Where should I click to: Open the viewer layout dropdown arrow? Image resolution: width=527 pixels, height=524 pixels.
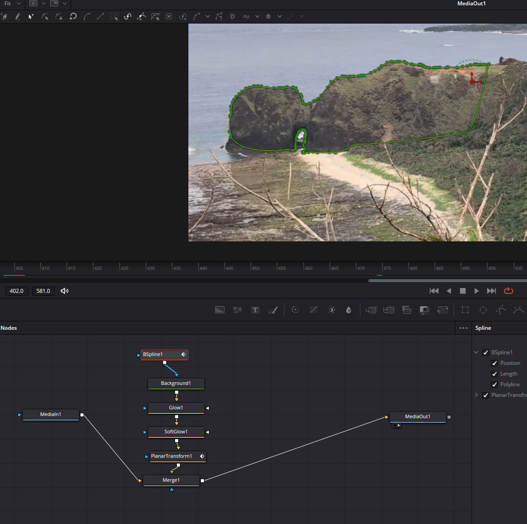click(x=64, y=4)
